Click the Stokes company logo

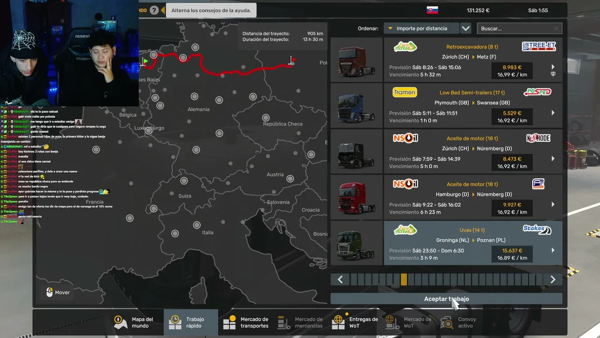pyautogui.click(x=537, y=230)
